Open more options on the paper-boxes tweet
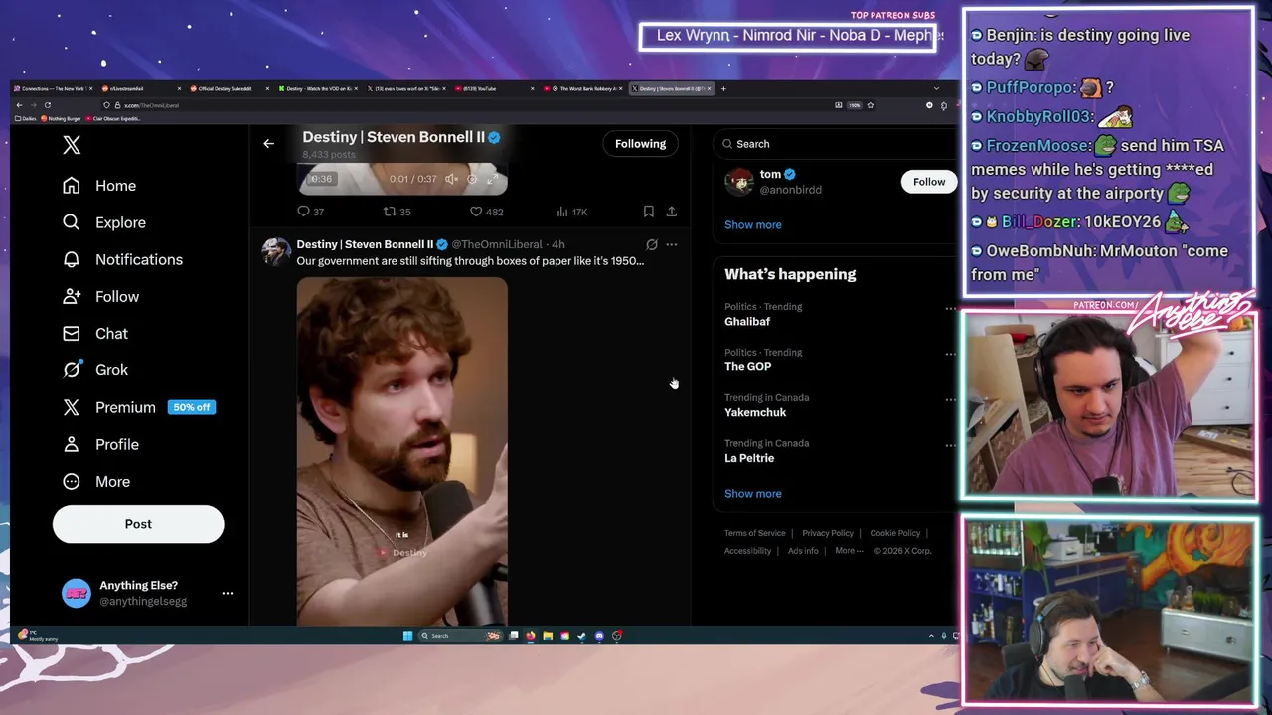1272x715 pixels. (x=672, y=244)
